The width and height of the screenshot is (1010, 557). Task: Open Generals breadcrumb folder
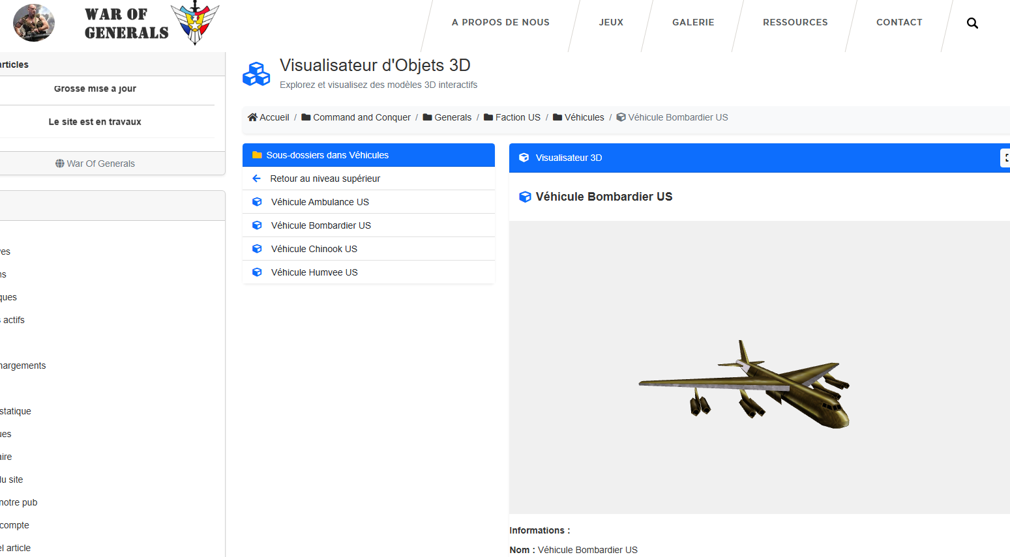tap(447, 117)
